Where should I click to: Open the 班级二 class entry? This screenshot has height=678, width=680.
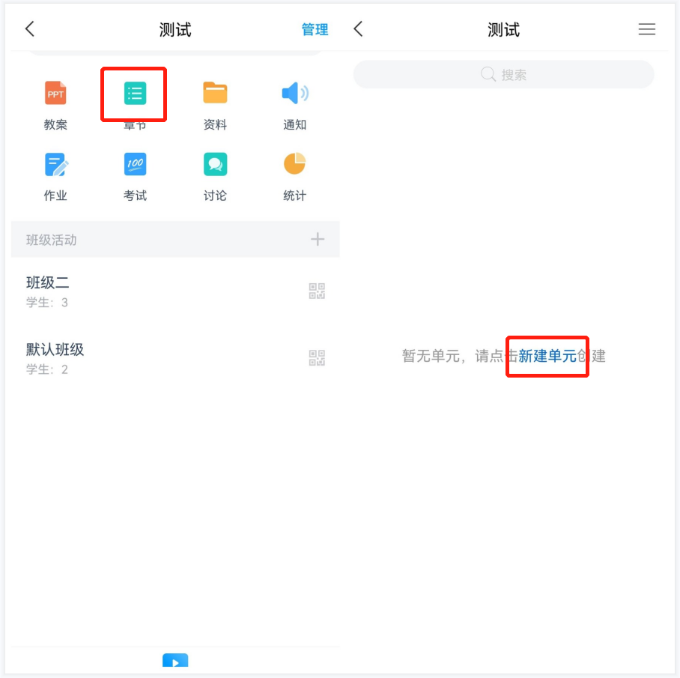pos(175,291)
